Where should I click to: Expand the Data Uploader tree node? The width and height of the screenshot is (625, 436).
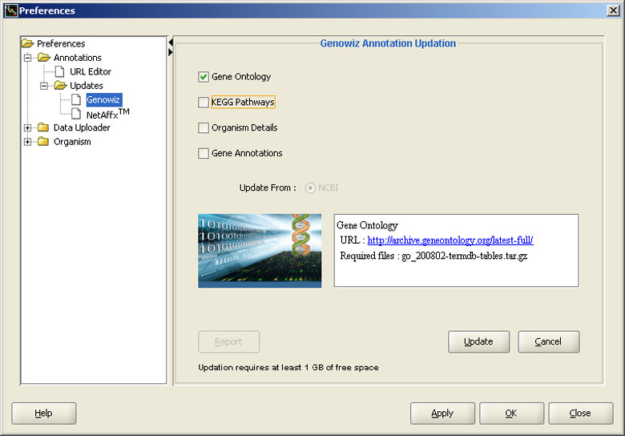click(27, 128)
